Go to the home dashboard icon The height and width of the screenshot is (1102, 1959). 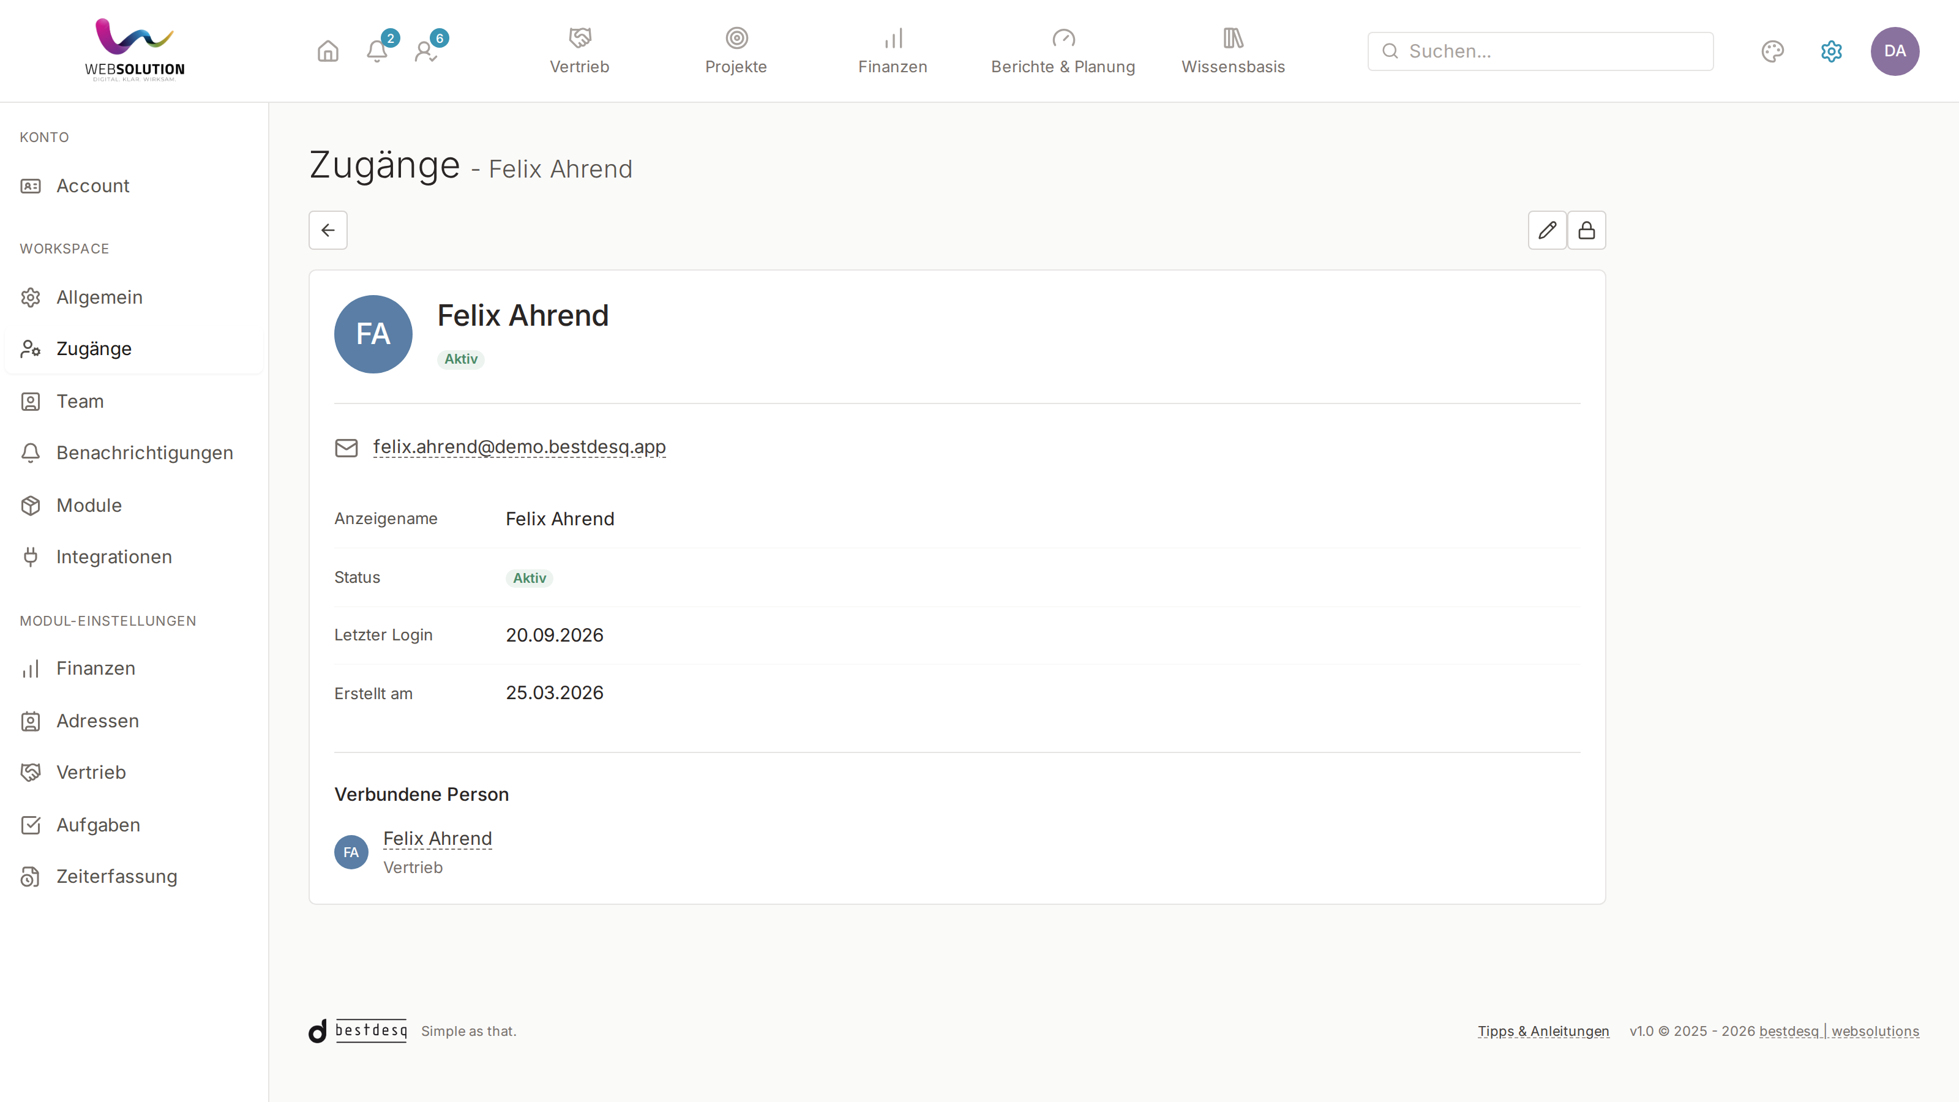click(x=328, y=51)
